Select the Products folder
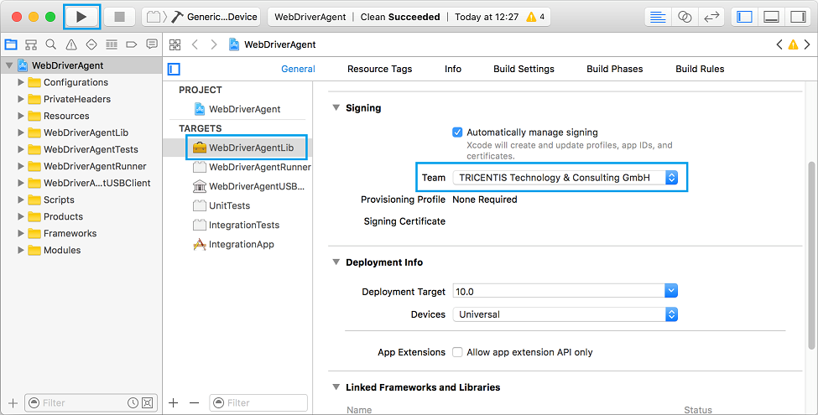818x415 pixels. [x=63, y=216]
